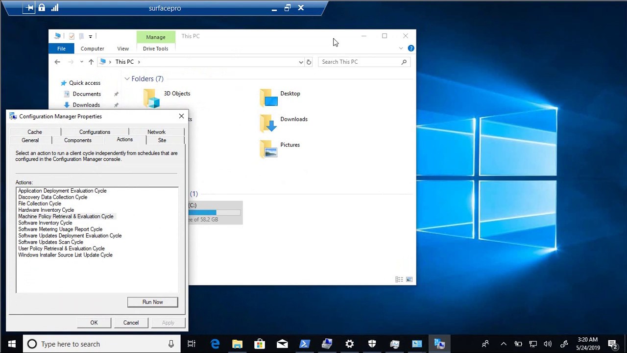Open the Computer ribbon tab
The image size is (627, 353).
pyautogui.click(x=92, y=49)
